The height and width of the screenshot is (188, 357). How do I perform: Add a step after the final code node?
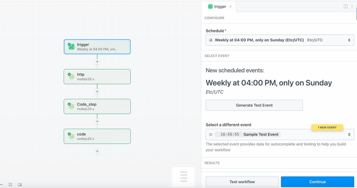(x=97, y=151)
